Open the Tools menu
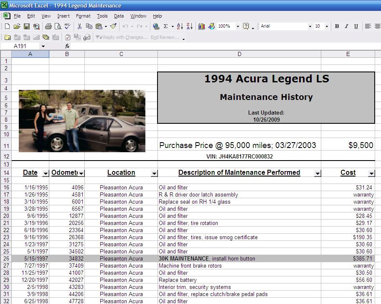Image resolution: width=381 pixels, height=304 pixels. (x=102, y=16)
